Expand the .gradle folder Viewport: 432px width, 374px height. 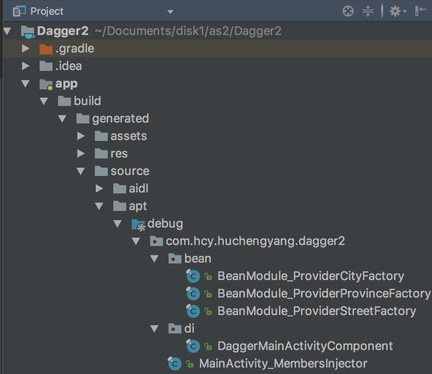coord(26,48)
